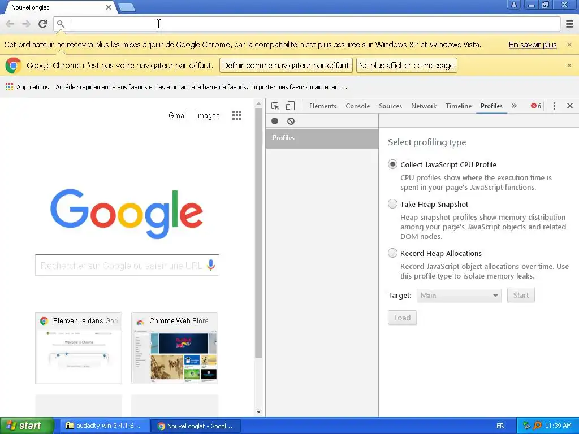This screenshot has height=434, width=579.
Task: Select Collect JavaScript CPU Profile option
Action: tap(392, 164)
